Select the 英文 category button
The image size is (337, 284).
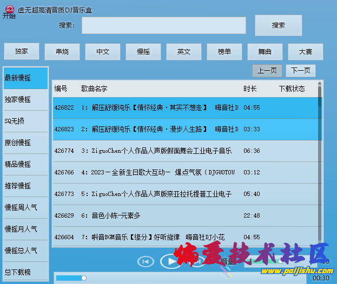[184, 52]
